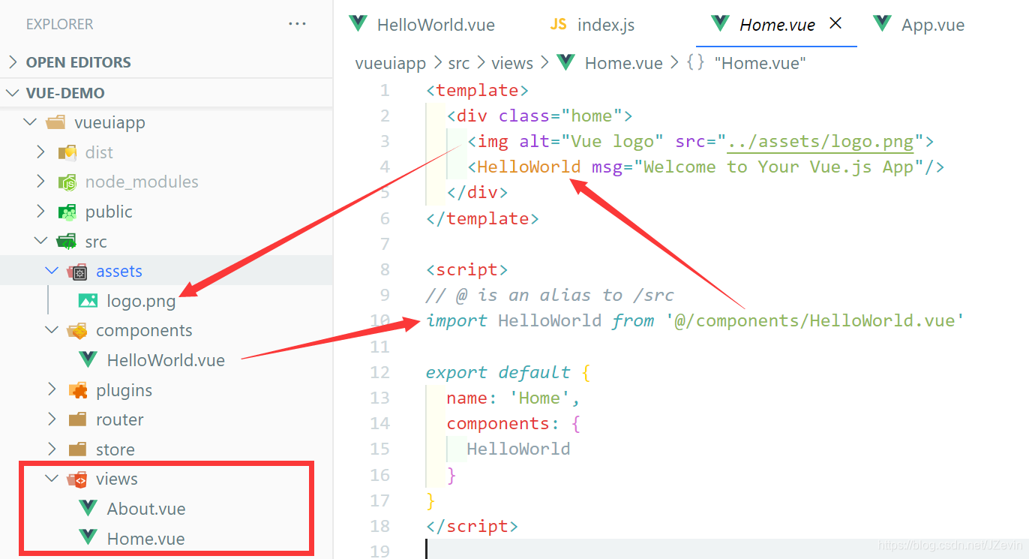This screenshot has height=559, width=1029.
Task: Click line number 10 in the gutter
Action: 379,320
